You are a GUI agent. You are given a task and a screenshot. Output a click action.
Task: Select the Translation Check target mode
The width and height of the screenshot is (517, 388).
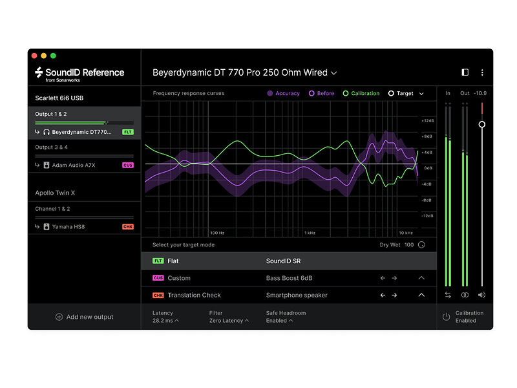(x=289, y=295)
